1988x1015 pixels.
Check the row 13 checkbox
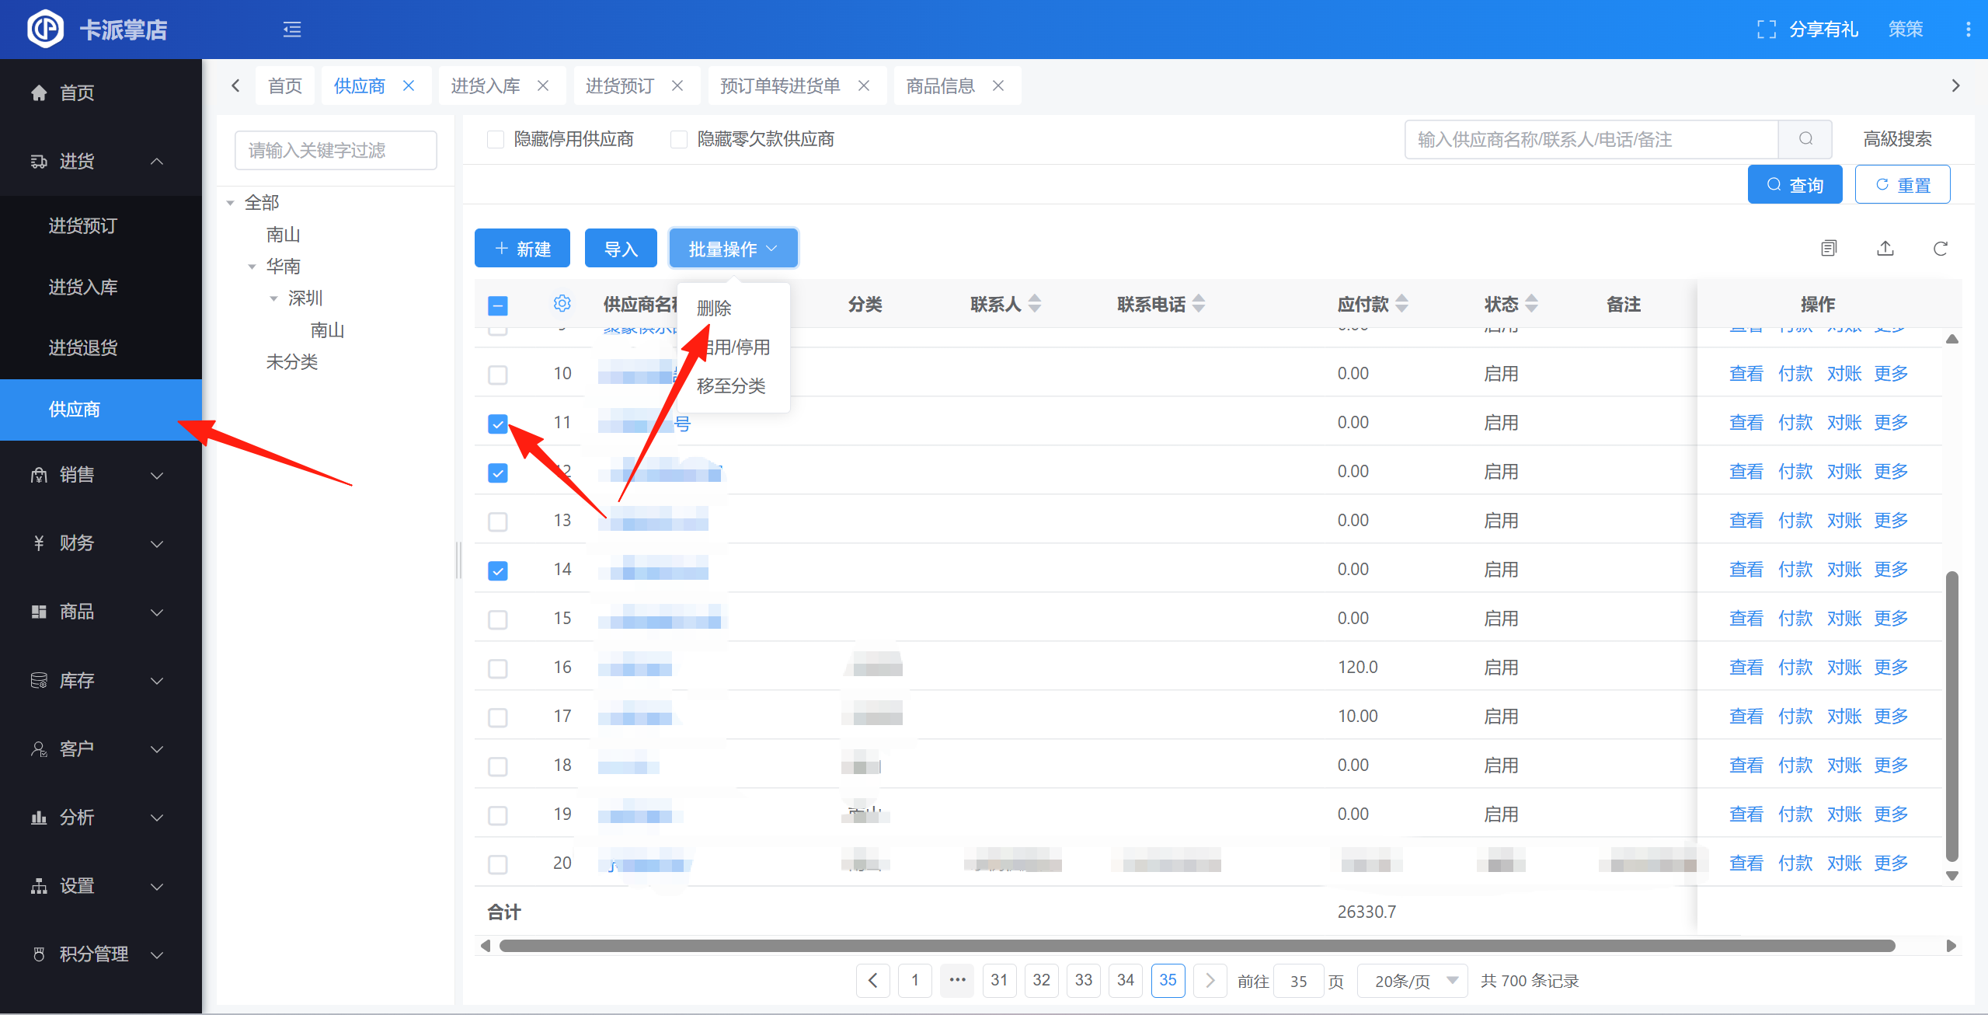498,521
